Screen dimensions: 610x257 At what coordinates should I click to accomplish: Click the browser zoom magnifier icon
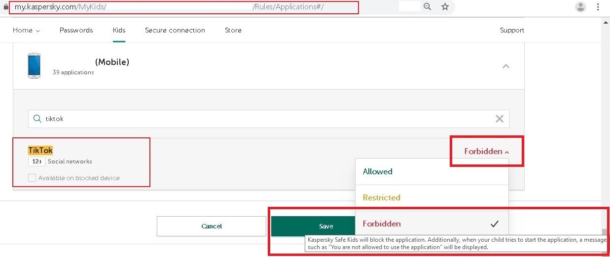(428, 7)
